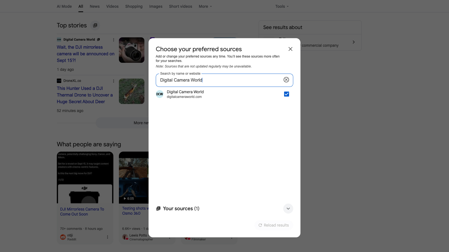Click the DroneXL.co favicon

click(59, 81)
